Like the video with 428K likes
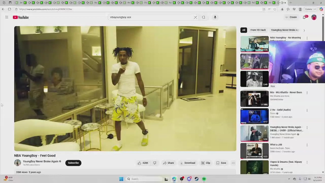Viewport: 325px width, 183px height. [143, 163]
